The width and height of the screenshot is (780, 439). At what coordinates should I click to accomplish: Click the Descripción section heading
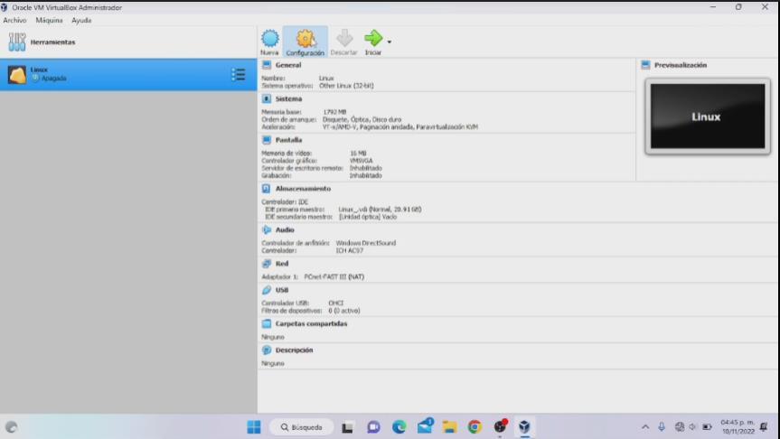pyautogui.click(x=294, y=350)
